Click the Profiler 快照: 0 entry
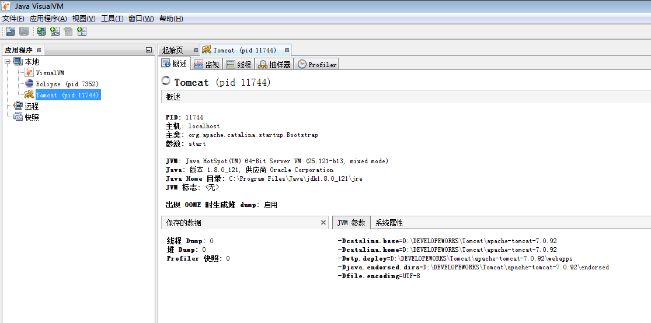The width and height of the screenshot is (651, 323). click(x=198, y=258)
